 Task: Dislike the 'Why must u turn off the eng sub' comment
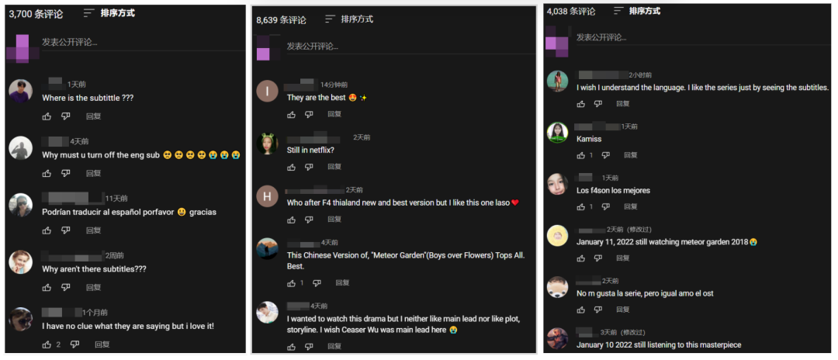click(x=66, y=173)
